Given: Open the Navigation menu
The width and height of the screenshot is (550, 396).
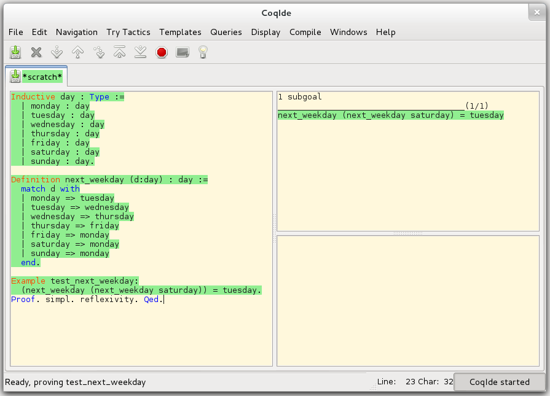Looking at the screenshot, I should (x=77, y=33).
